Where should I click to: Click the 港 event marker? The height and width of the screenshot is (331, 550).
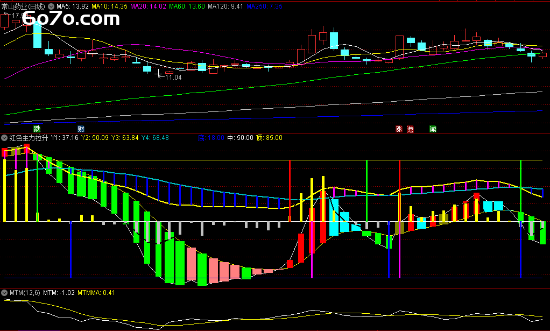tap(410, 129)
